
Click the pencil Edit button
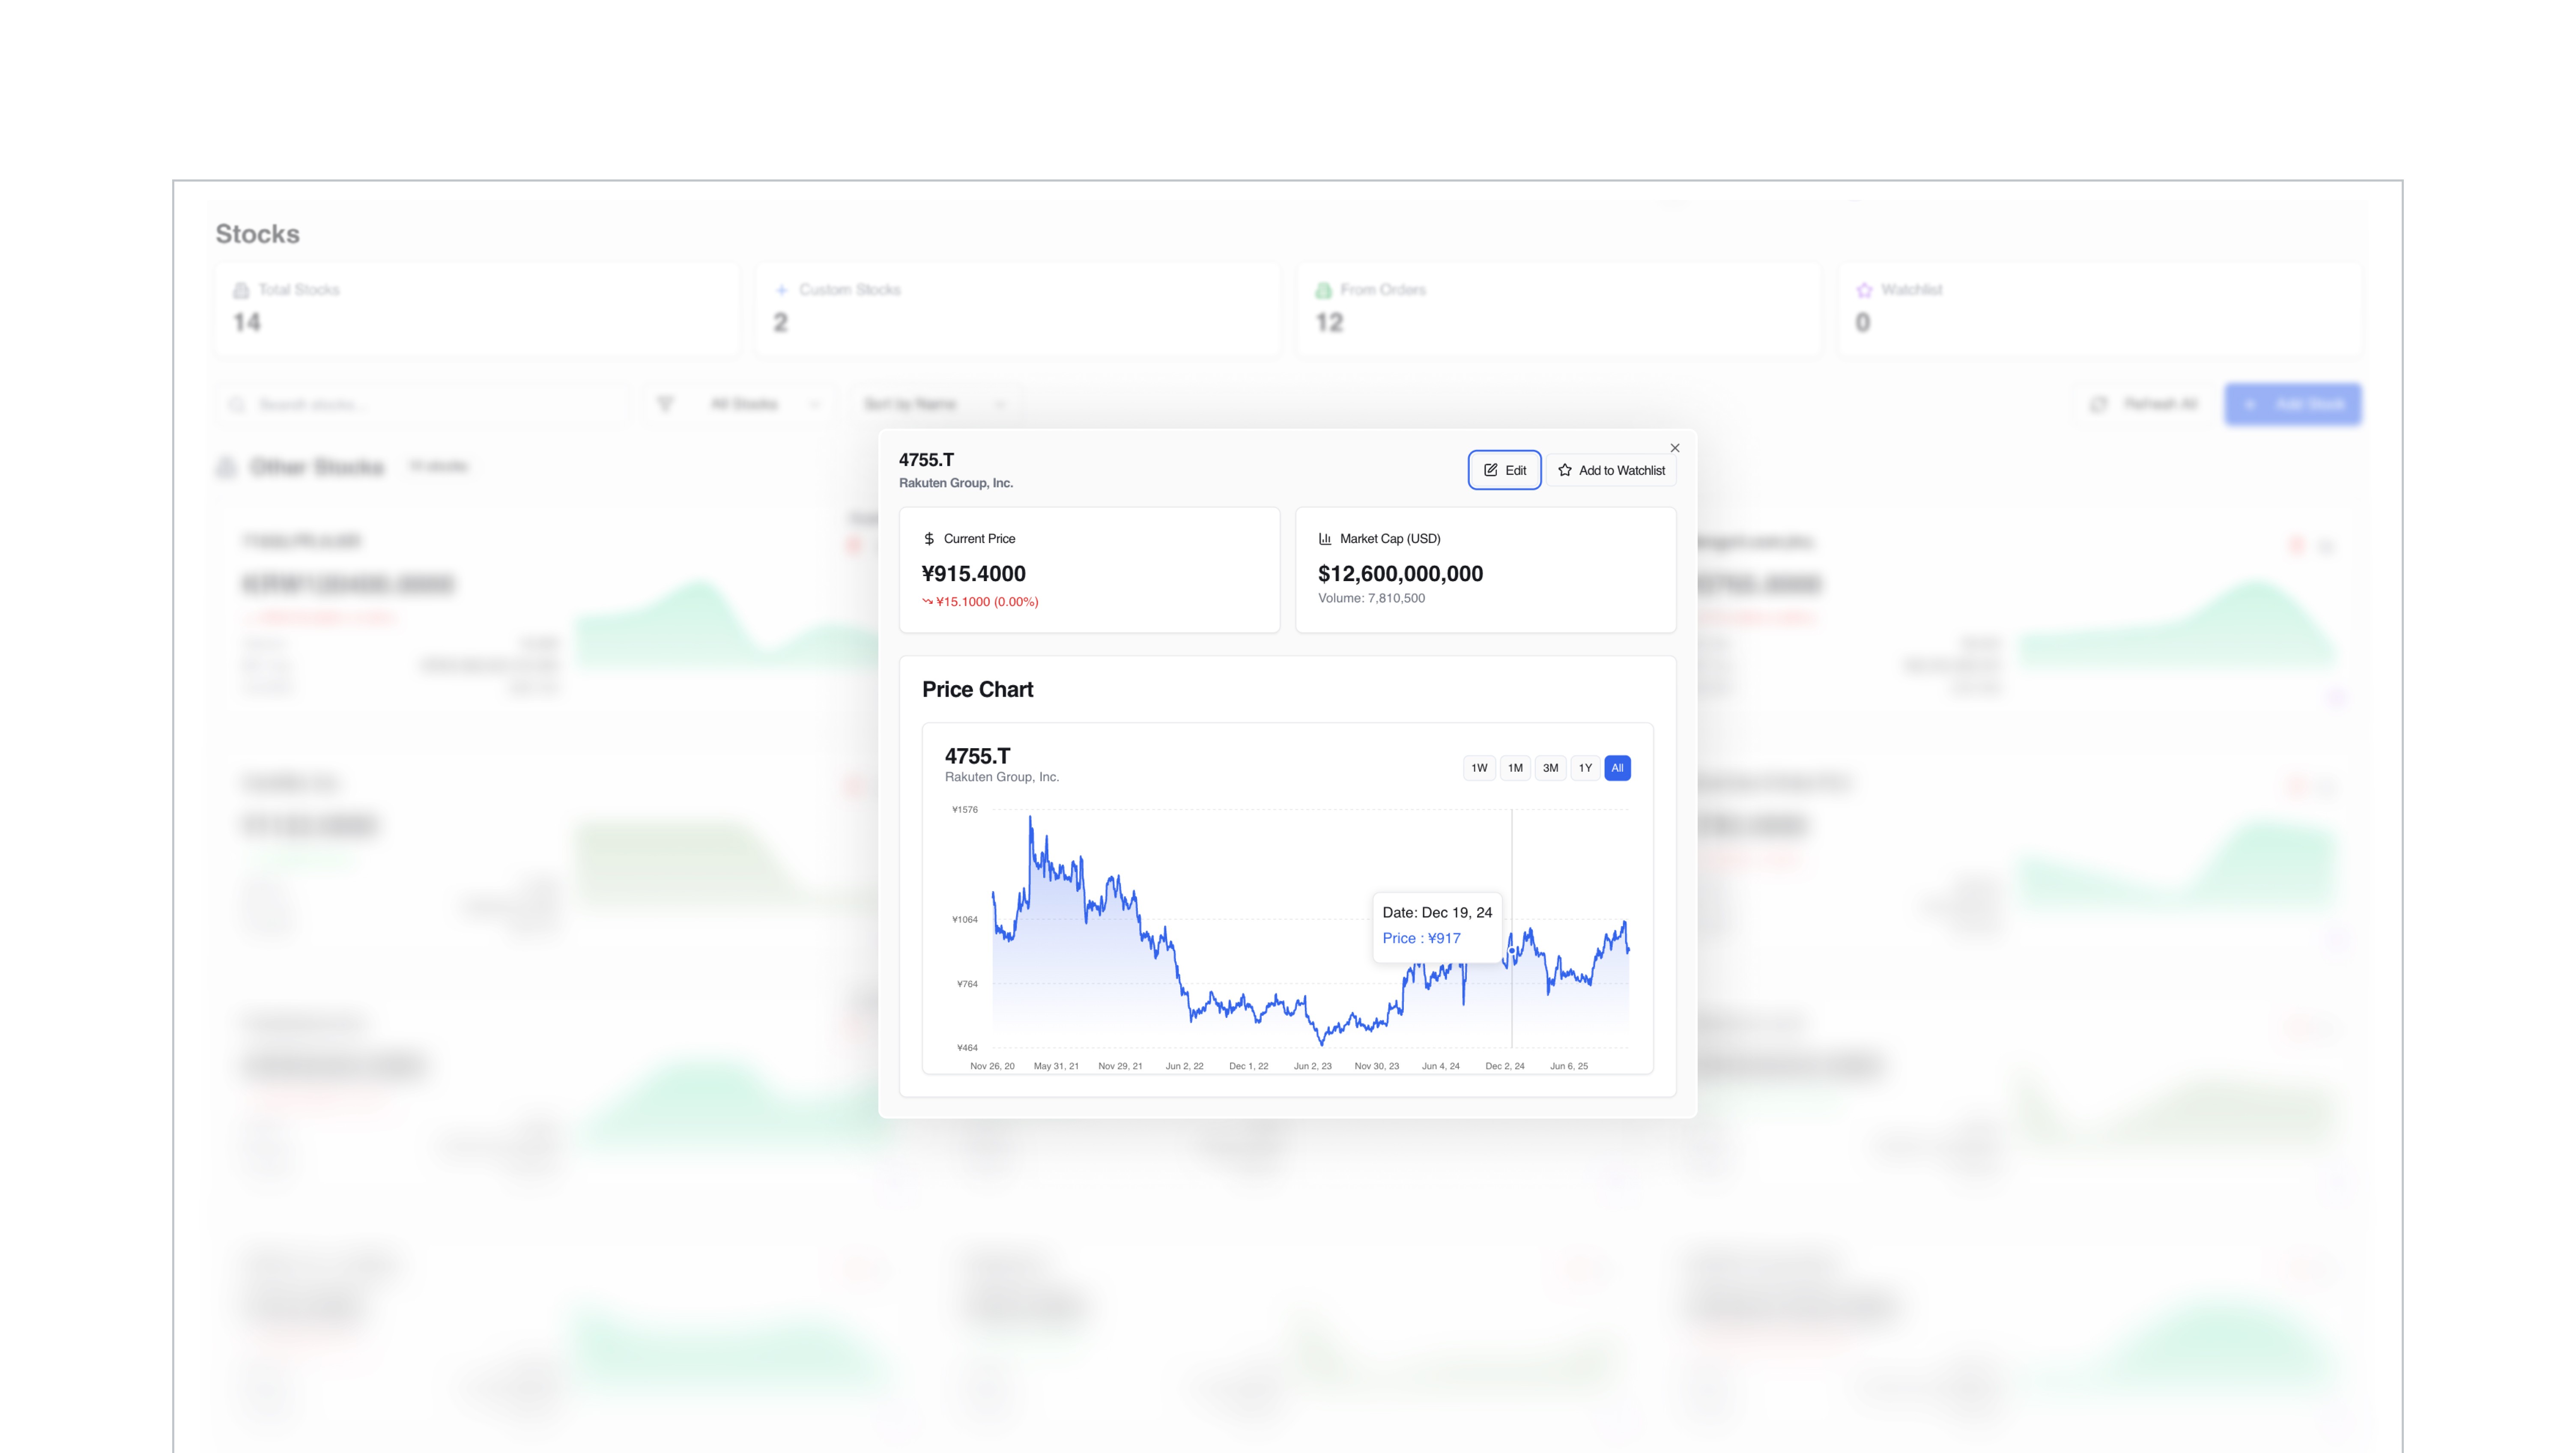1504,470
